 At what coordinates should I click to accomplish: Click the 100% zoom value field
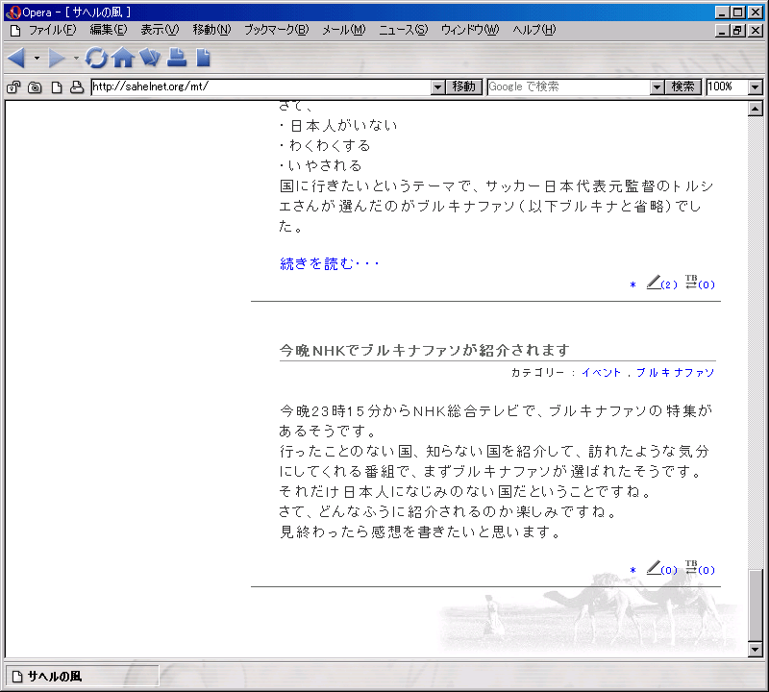point(728,87)
